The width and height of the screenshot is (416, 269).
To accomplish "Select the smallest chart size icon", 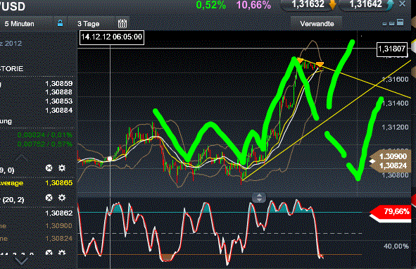I will [384, 24].
